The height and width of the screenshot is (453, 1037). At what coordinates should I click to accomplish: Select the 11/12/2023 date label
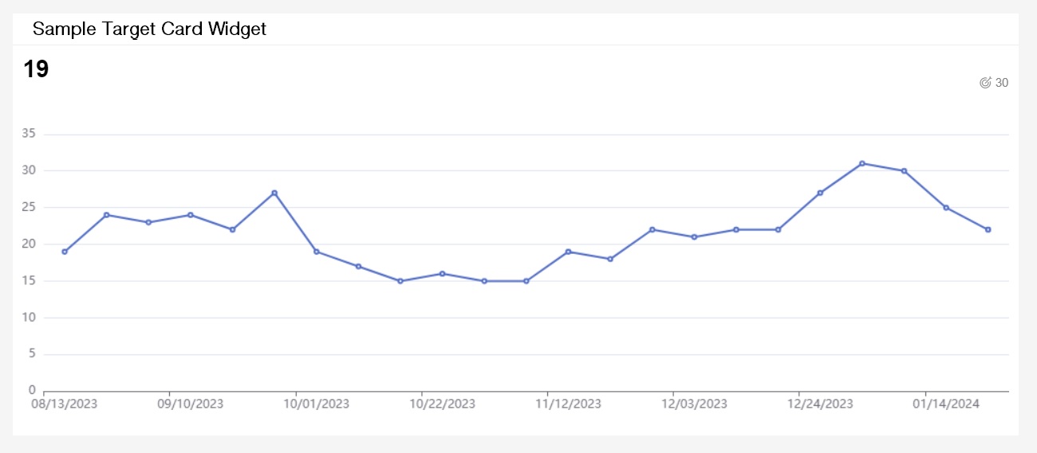point(568,404)
